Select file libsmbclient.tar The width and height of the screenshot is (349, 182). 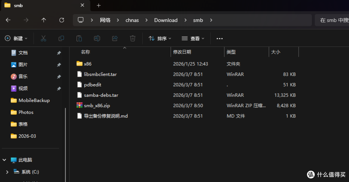(x=100, y=74)
